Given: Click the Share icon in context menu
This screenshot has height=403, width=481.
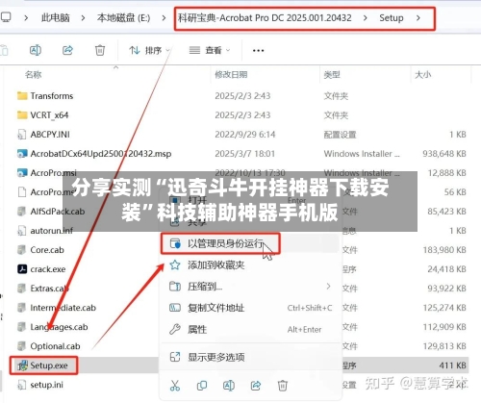Looking at the screenshot, I should pyautogui.click(x=256, y=386).
